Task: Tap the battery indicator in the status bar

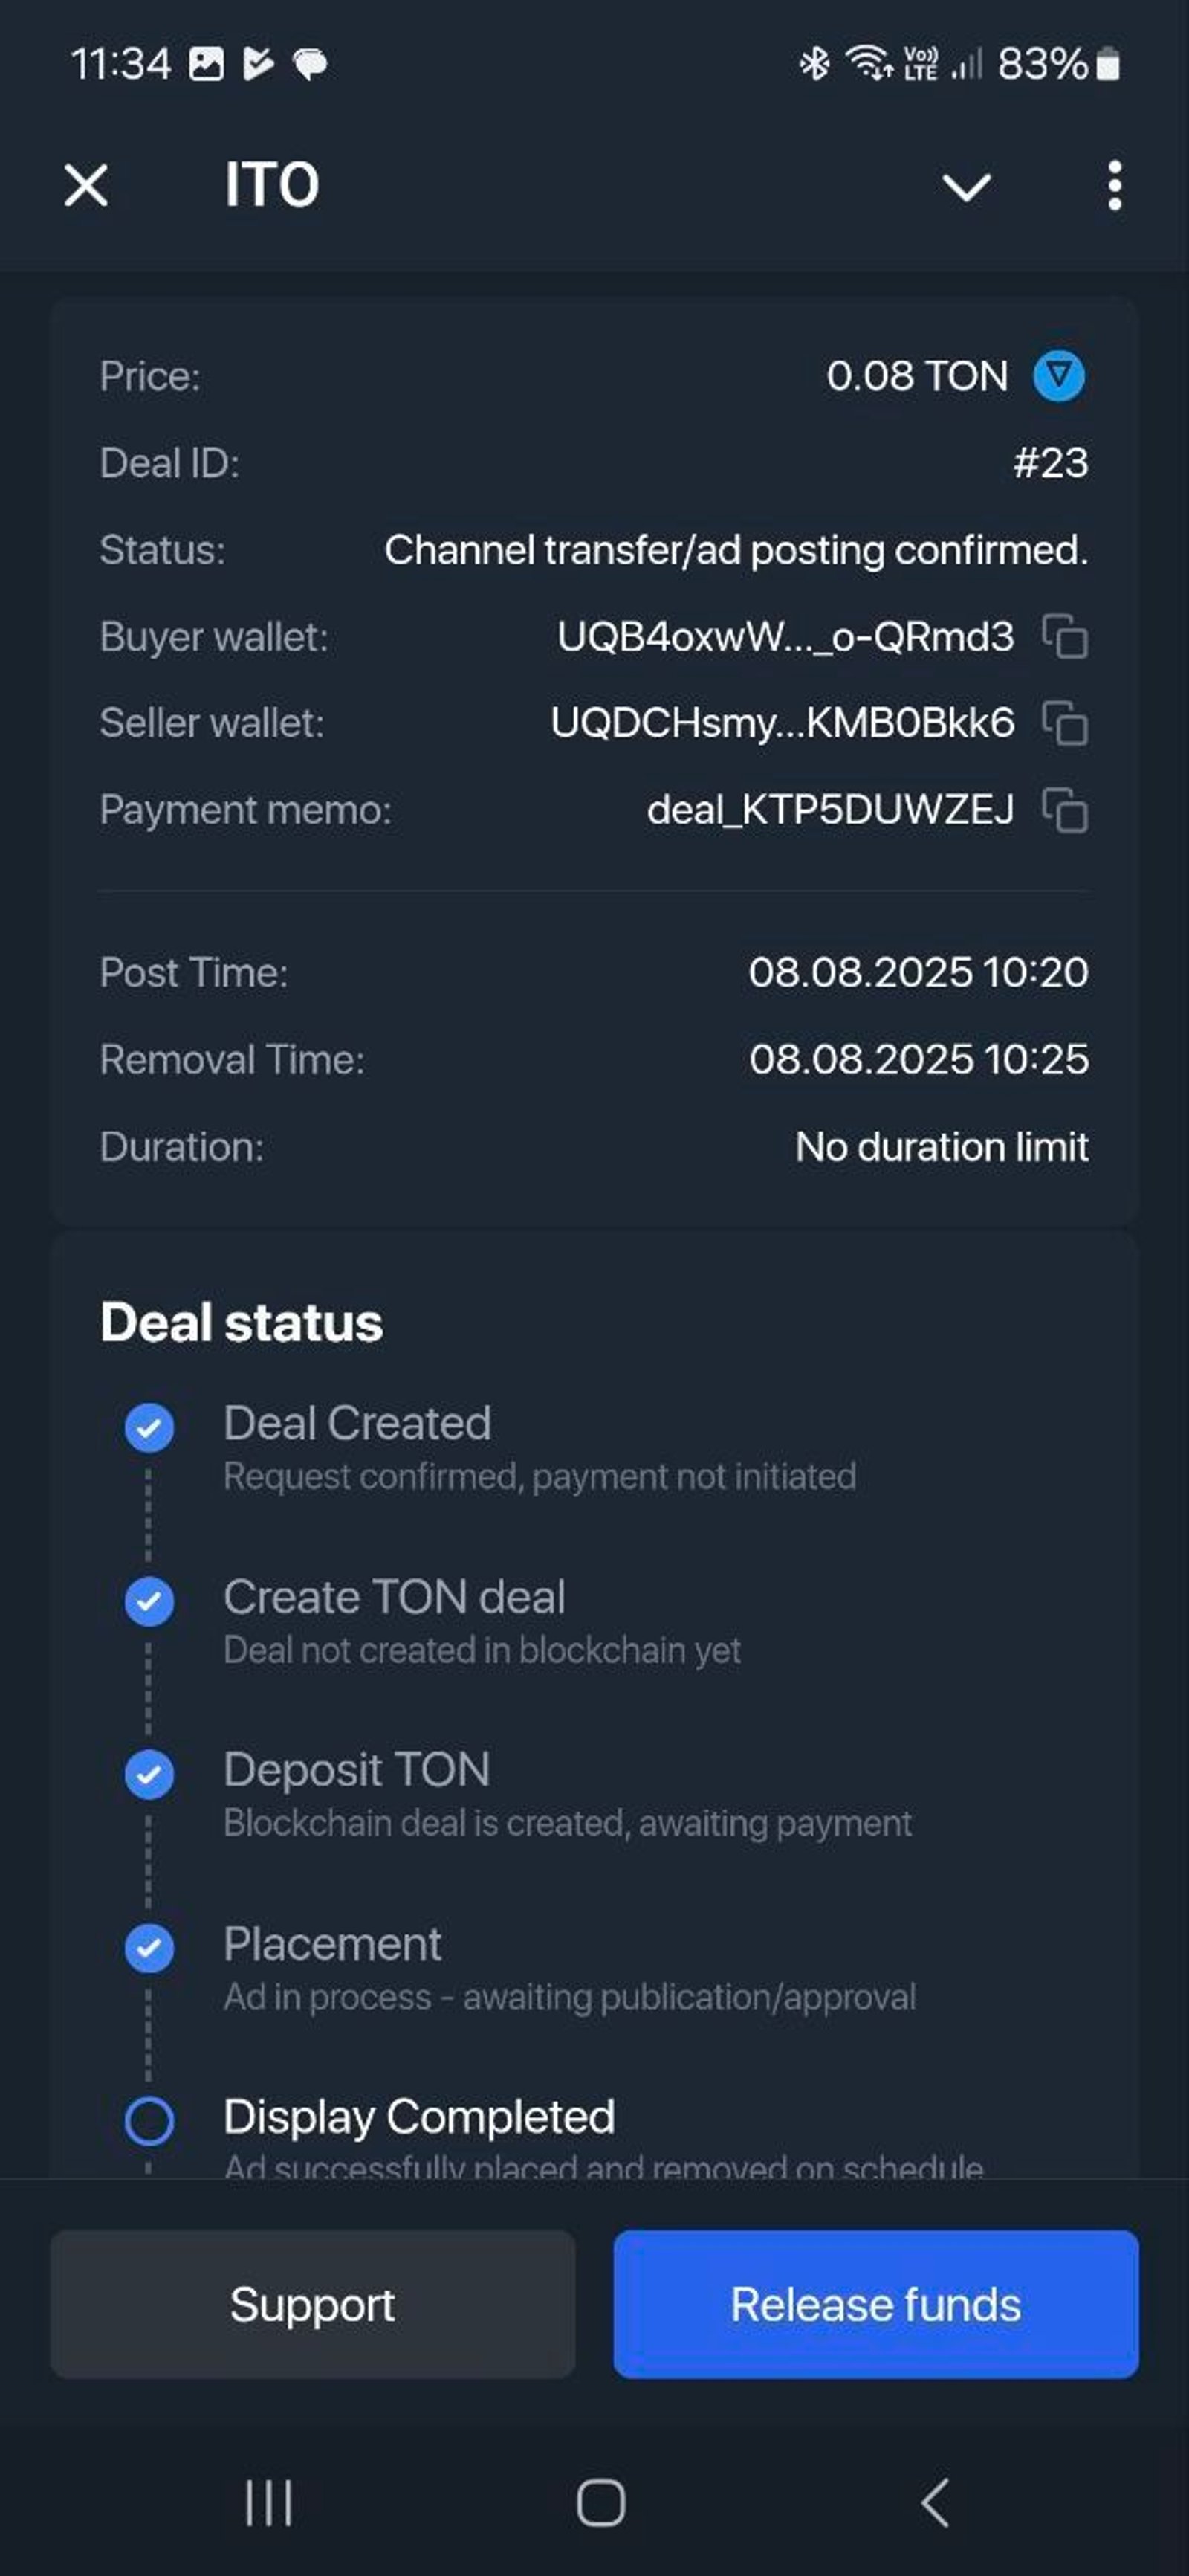Action: click(1108, 63)
